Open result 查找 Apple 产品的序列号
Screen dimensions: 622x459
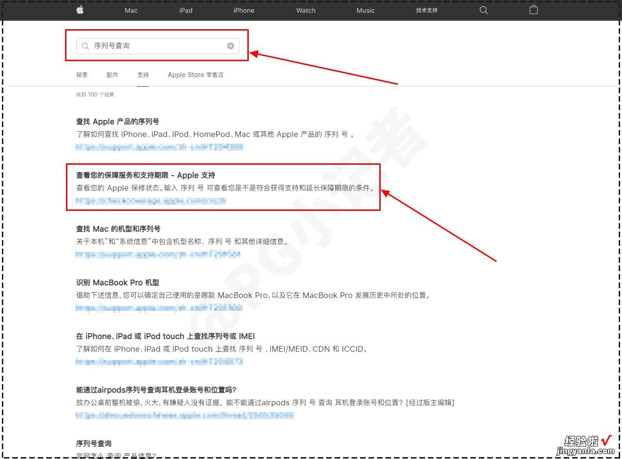118,121
